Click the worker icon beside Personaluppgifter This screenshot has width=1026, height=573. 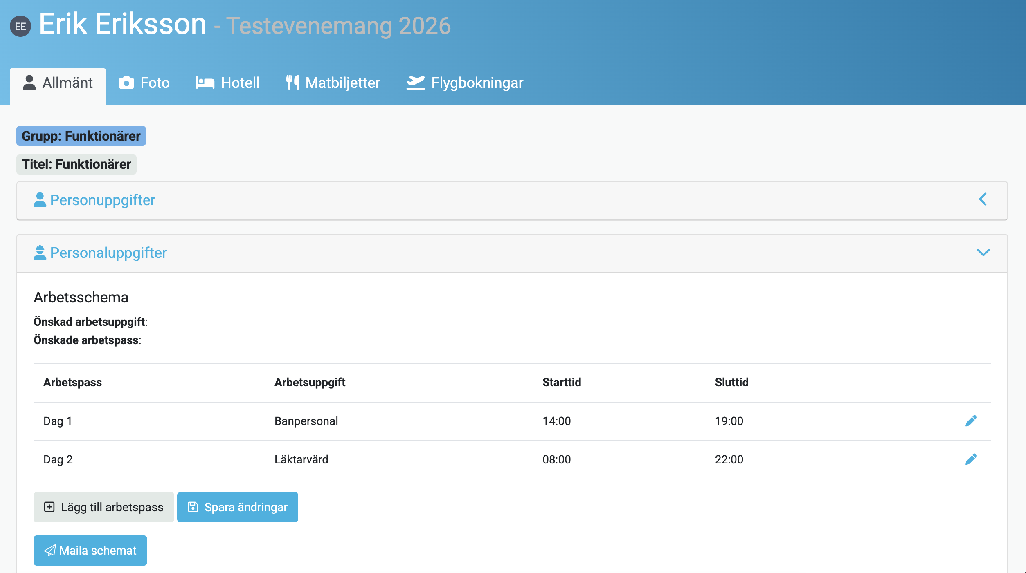pos(40,253)
